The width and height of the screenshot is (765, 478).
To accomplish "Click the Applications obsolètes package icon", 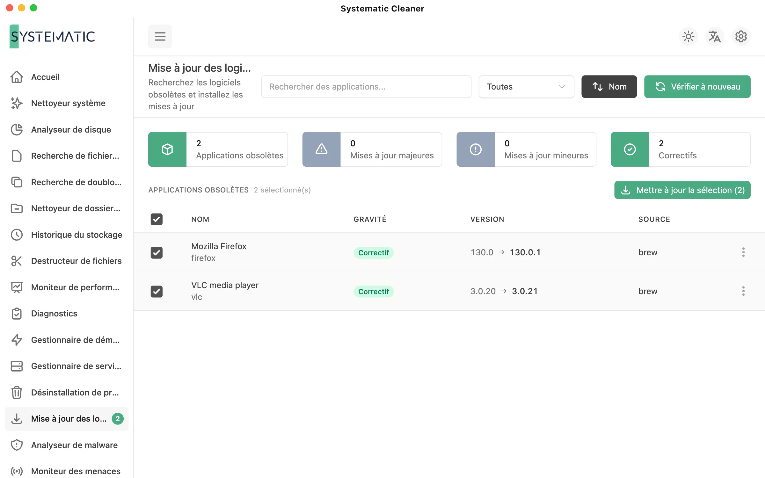I will 167,149.
